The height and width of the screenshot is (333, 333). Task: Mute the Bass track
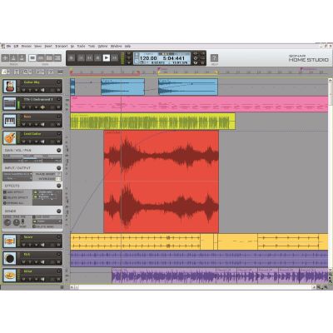click(23, 125)
